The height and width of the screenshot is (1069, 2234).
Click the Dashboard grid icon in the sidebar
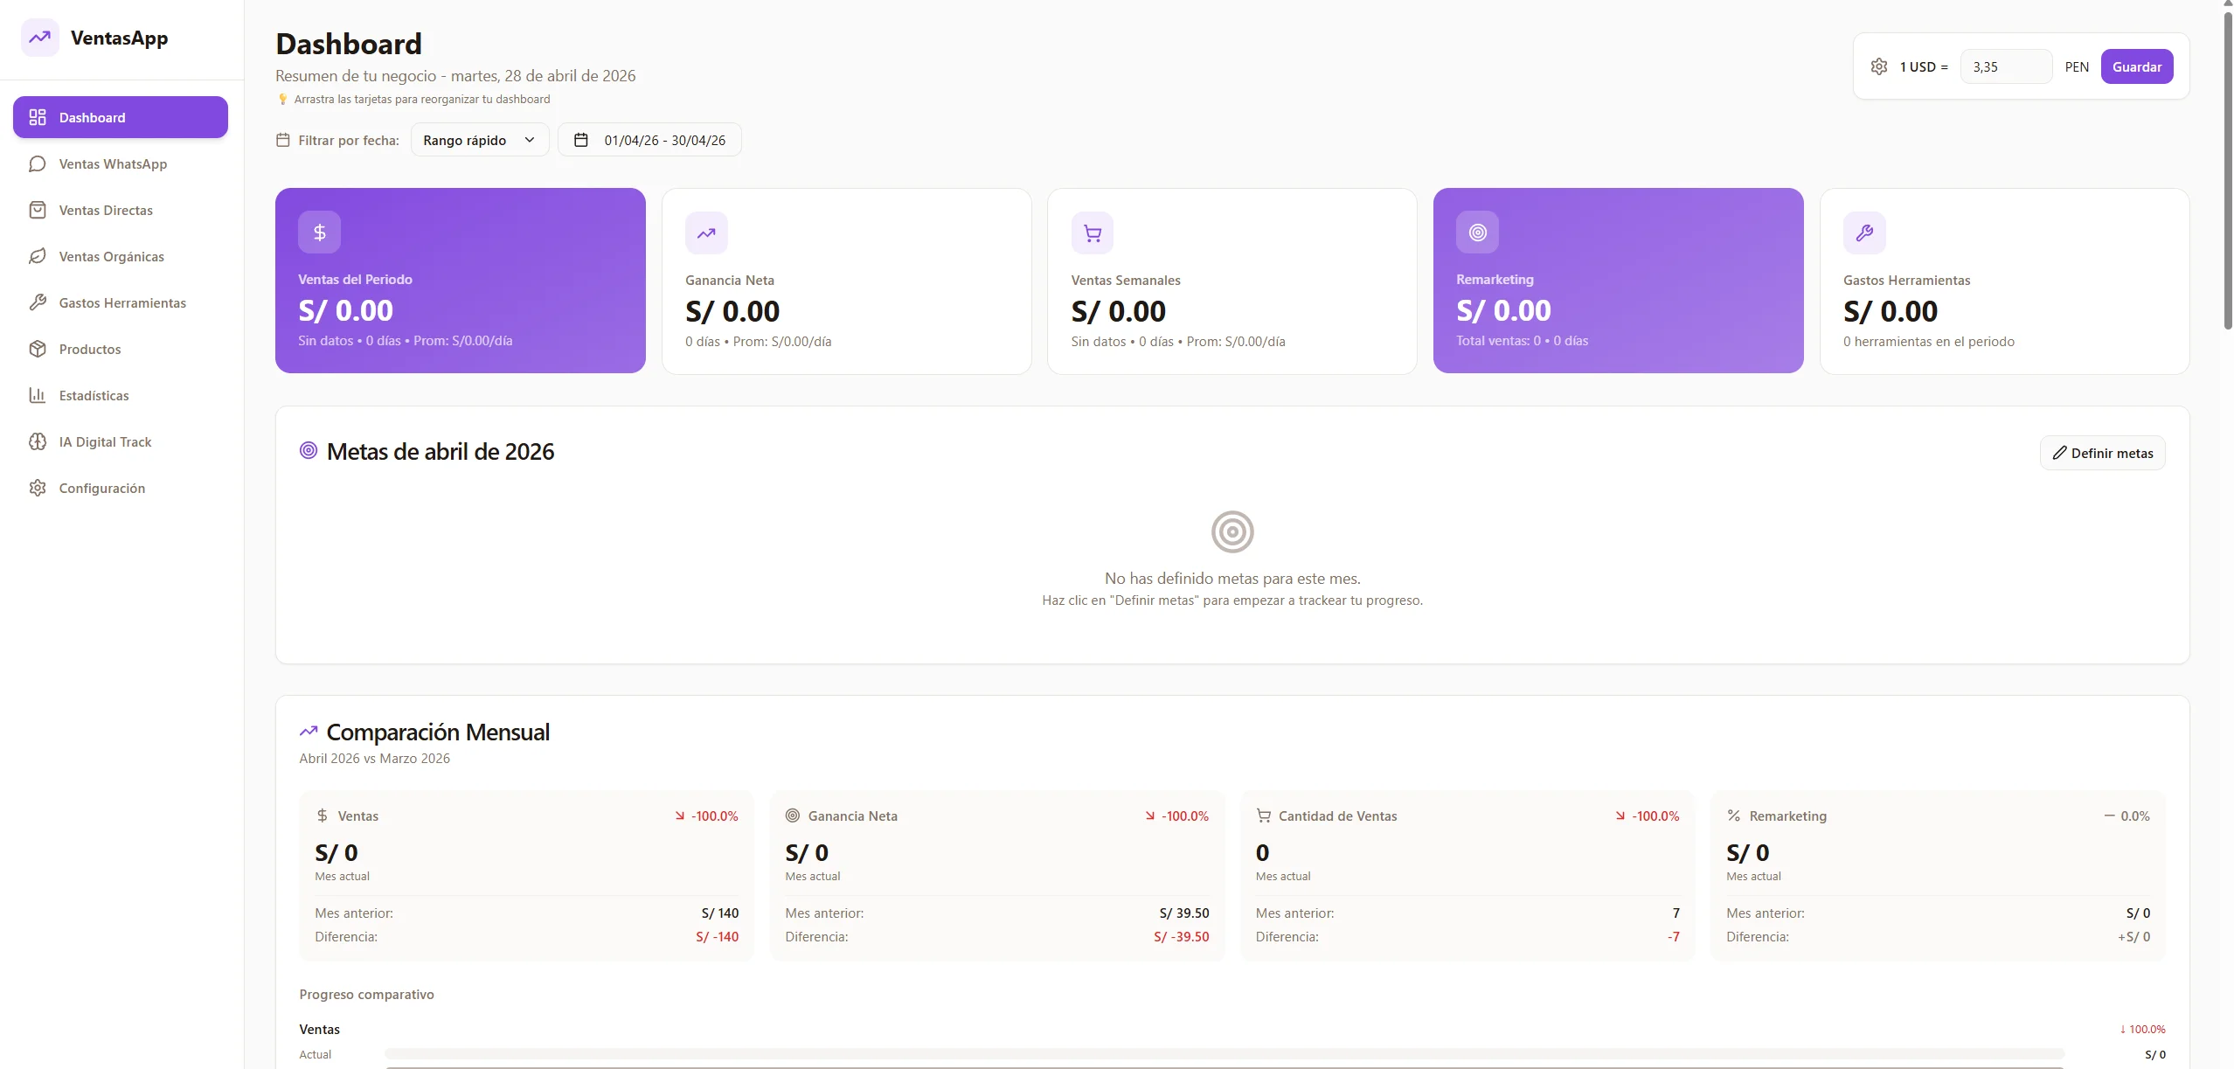[x=38, y=117]
